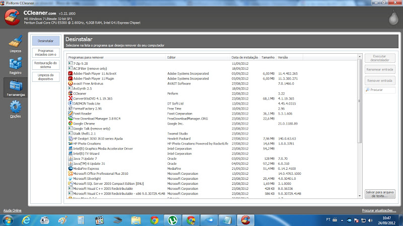Sort by the Tamanho column header
This screenshot has width=403, height=226.
click(268, 57)
